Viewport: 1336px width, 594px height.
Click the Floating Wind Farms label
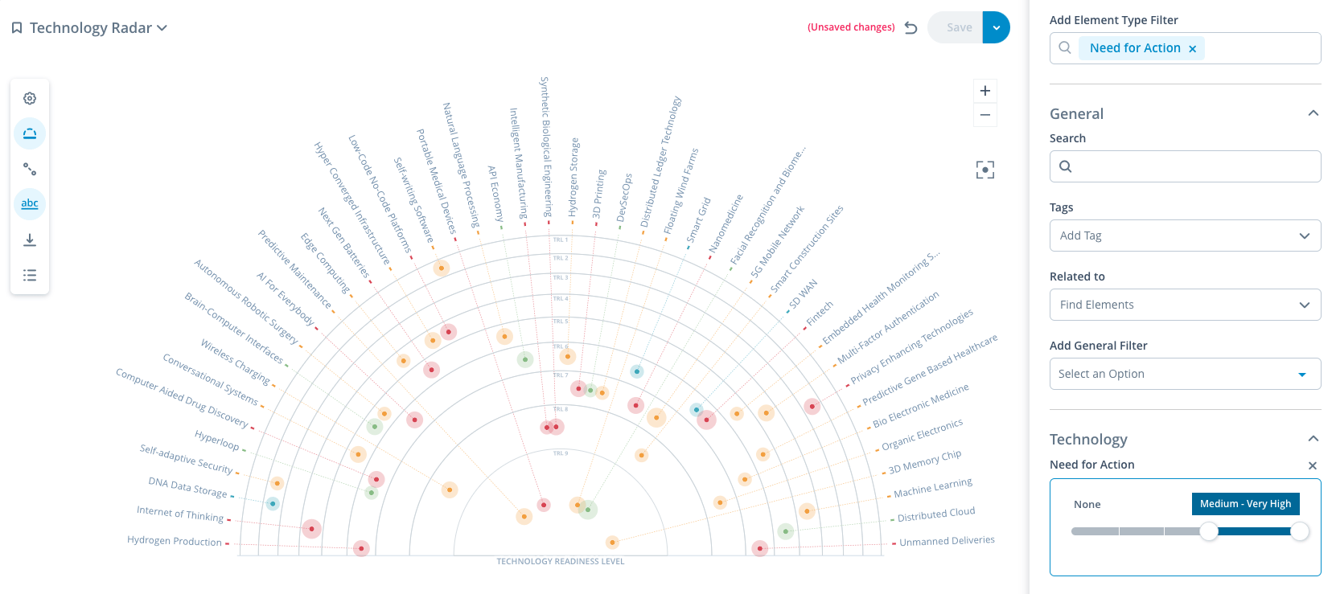680,191
